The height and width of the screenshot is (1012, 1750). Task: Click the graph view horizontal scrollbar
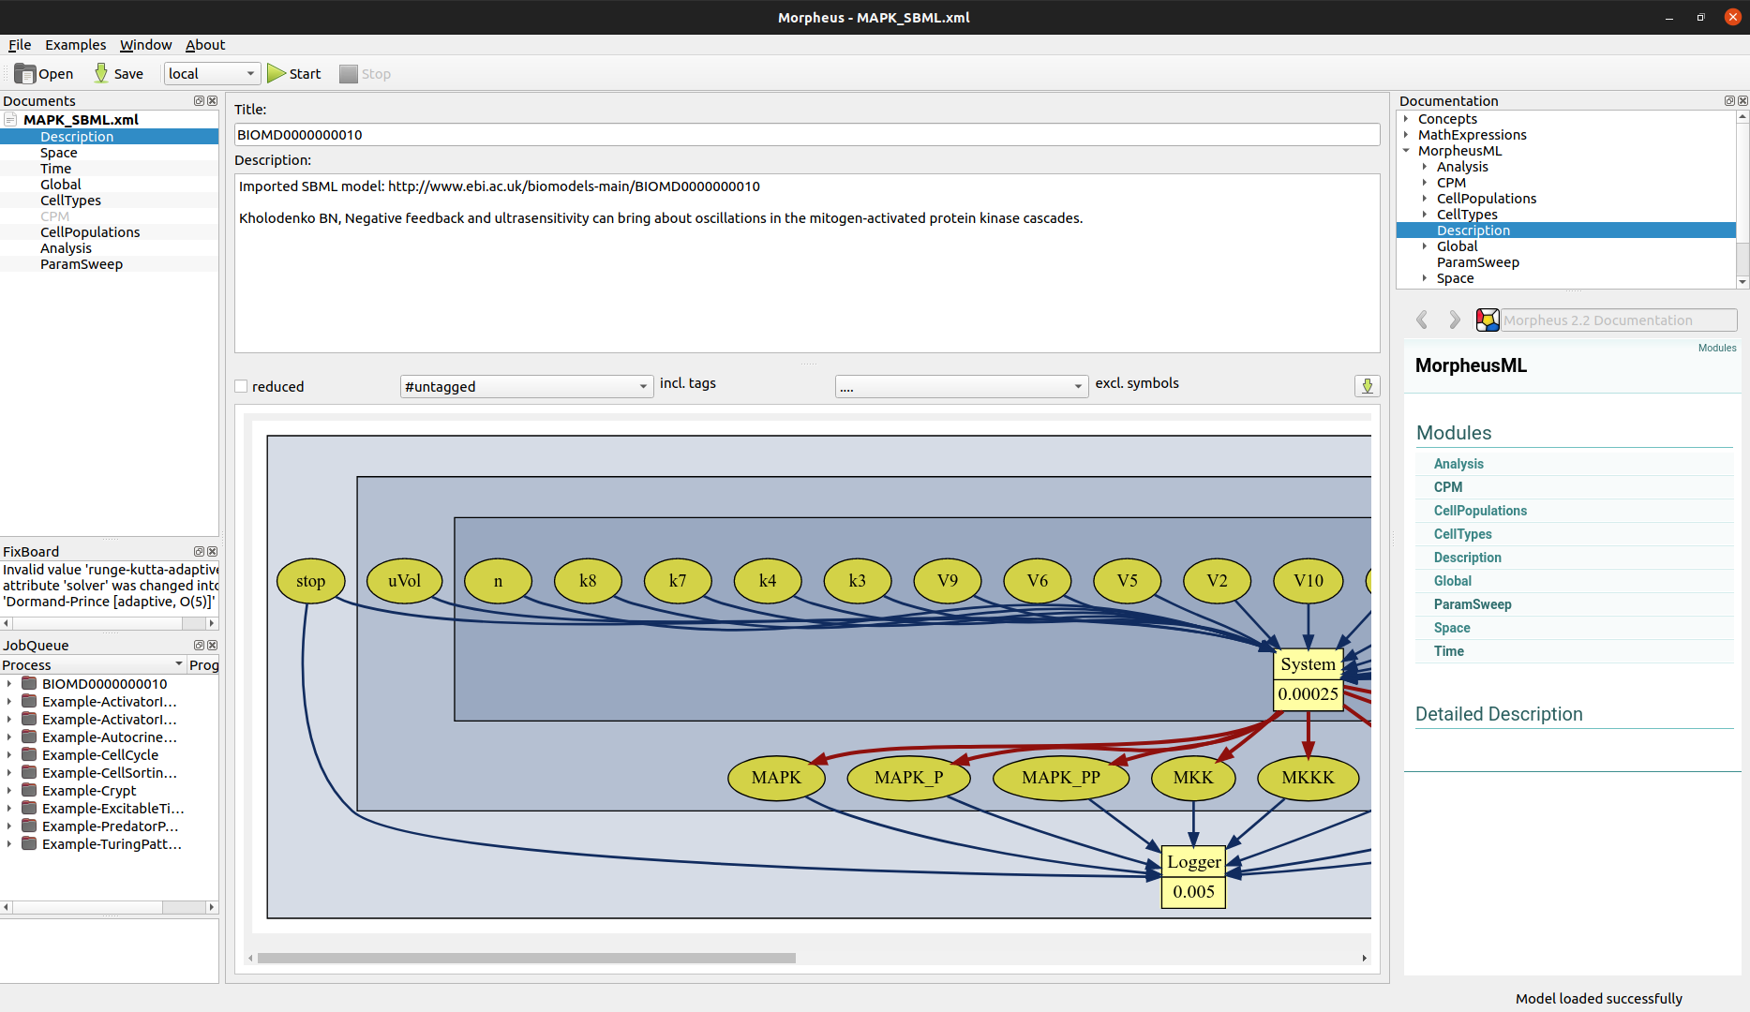[x=527, y=958]
